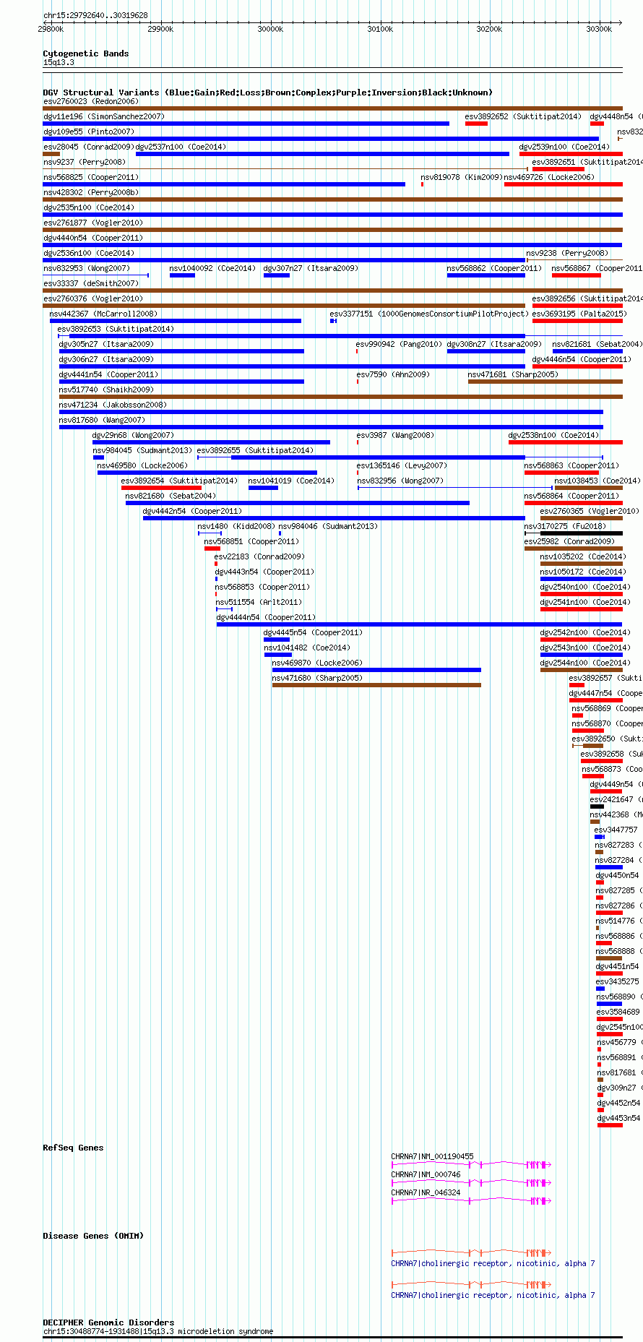This screenshot has width=643, height=1342.
Task: Select nsv469870 (Locke2006) label
Action: pos(317,663)
